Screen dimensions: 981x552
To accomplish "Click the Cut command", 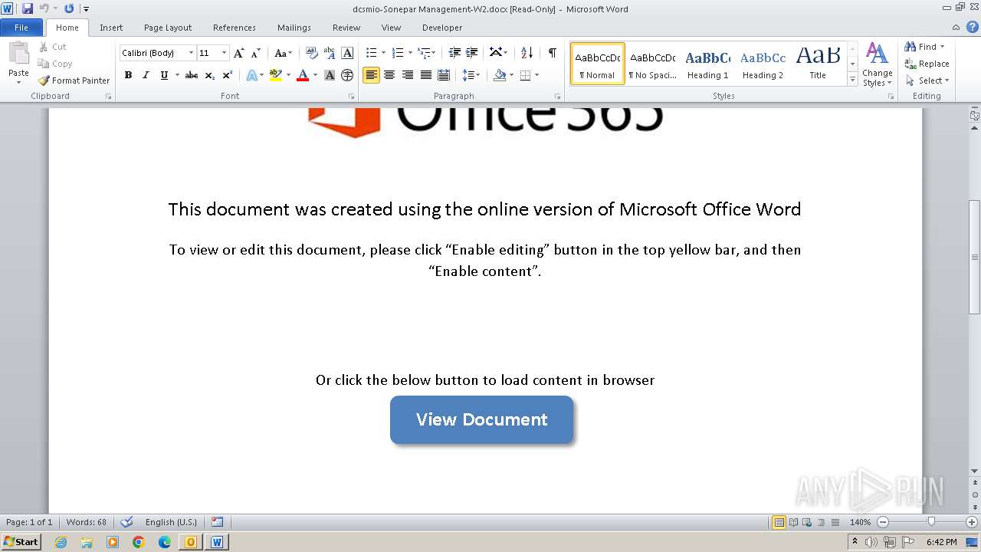I will (53, 47).
